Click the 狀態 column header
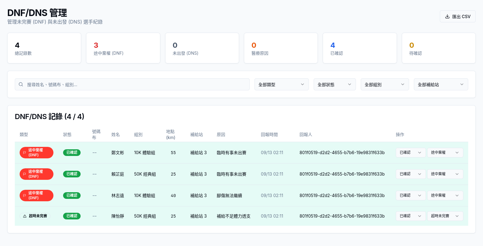 [67, 134]
